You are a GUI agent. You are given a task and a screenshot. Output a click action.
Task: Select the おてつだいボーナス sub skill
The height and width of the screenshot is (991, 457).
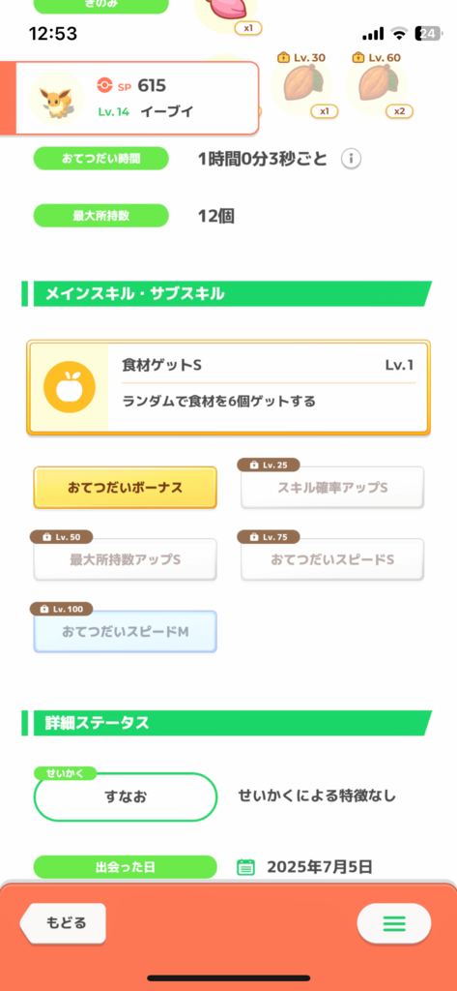click(125, 488)
